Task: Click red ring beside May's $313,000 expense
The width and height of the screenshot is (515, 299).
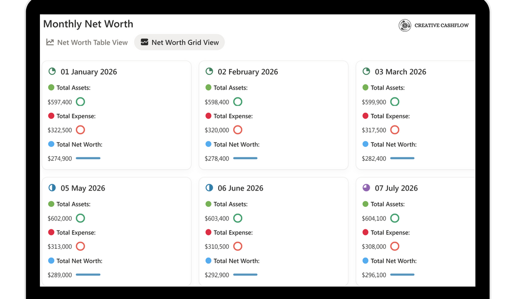Action: (x=80, y=246)
